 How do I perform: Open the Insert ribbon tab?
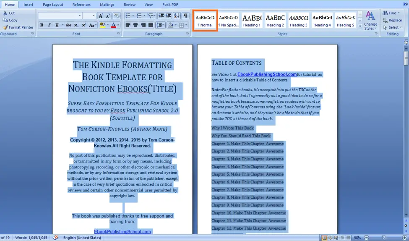point(28,5)
